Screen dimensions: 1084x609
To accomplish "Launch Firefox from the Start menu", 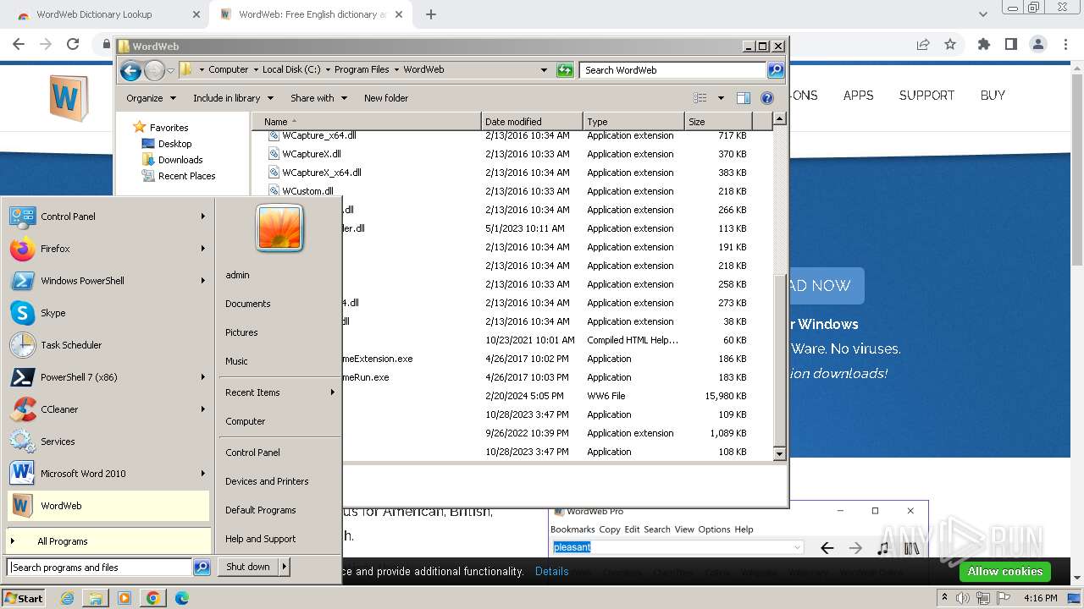I will pos(108,249).
